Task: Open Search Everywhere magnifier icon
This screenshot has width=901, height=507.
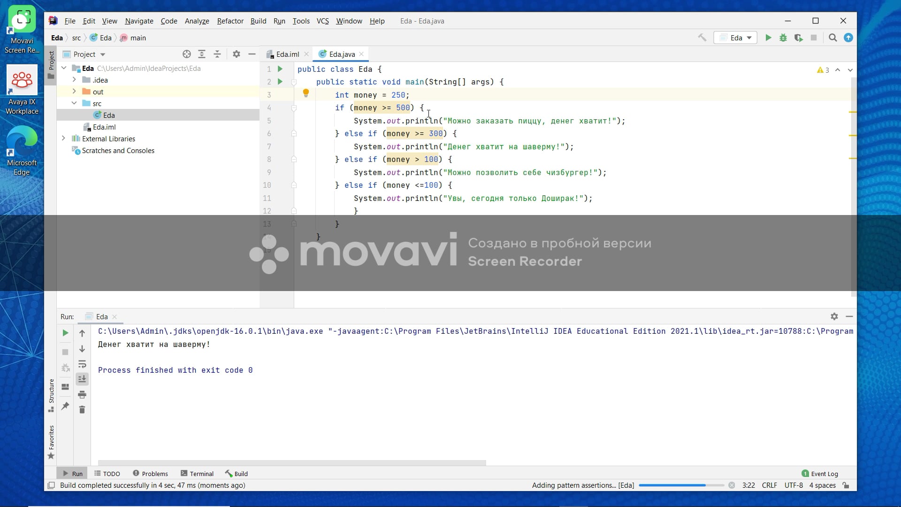Action: point(833,38)
